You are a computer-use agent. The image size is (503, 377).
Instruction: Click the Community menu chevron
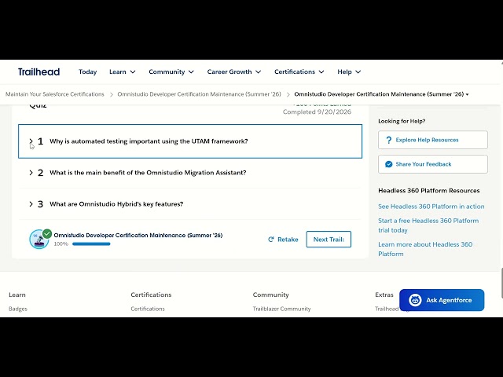(x=191, y=72)
